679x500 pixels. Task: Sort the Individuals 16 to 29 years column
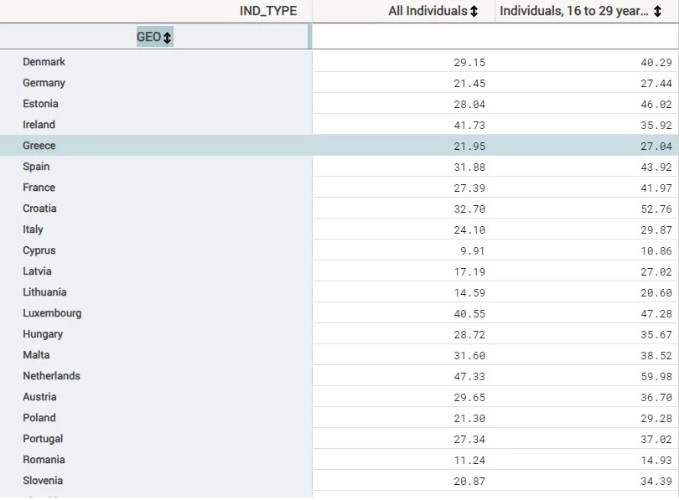click(657, 12)
